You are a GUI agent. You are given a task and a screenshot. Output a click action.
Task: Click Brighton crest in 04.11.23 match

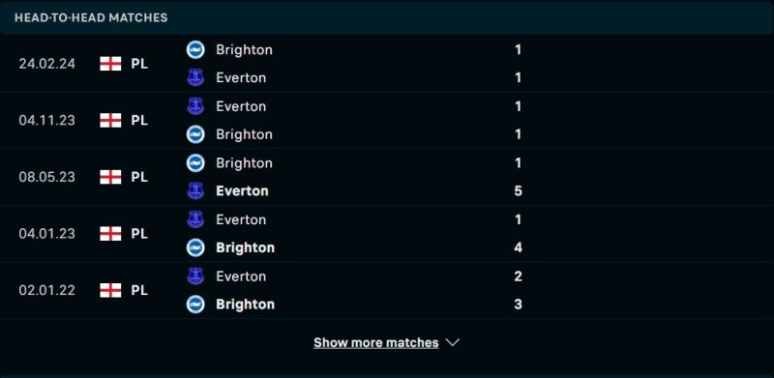[195, 134]
